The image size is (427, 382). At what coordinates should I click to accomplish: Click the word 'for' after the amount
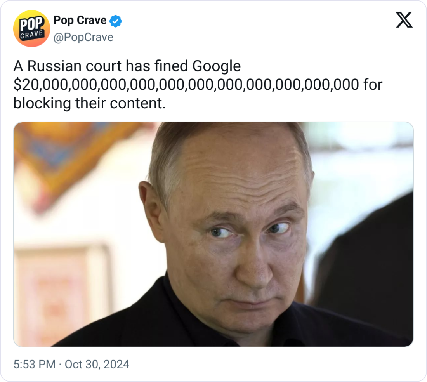pos(373,84)
